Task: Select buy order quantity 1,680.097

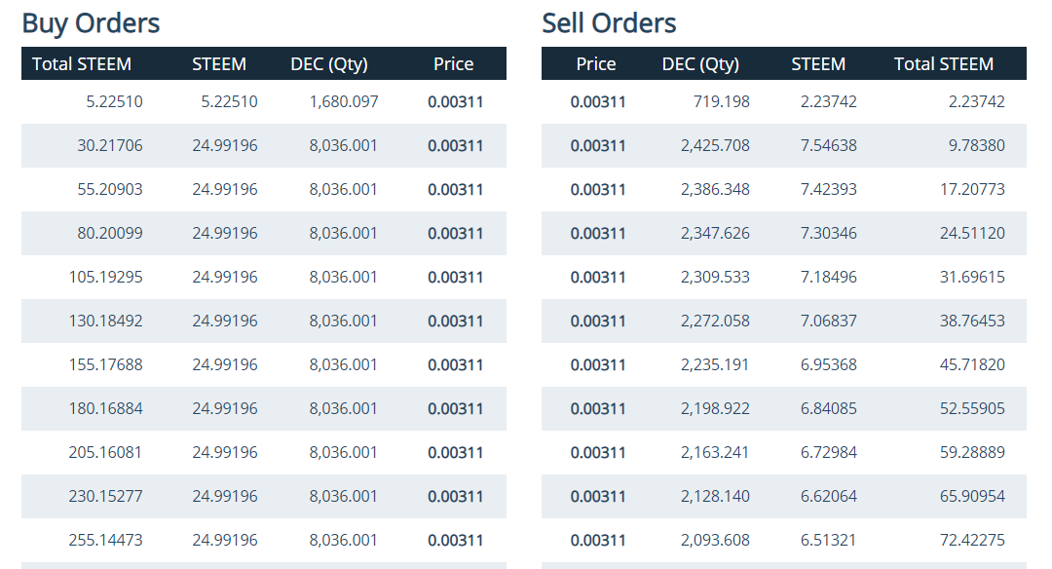Action: (x=344, y=101)
